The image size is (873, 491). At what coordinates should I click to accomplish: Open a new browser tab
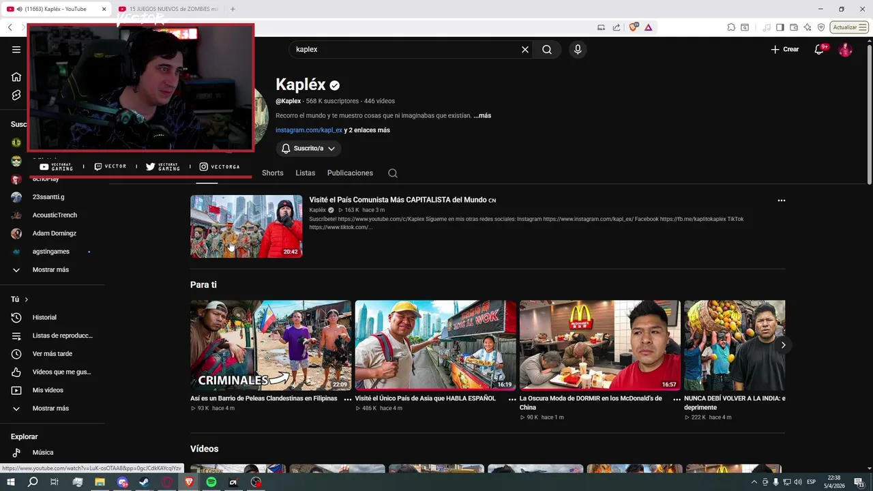click(x=233, y=9)
